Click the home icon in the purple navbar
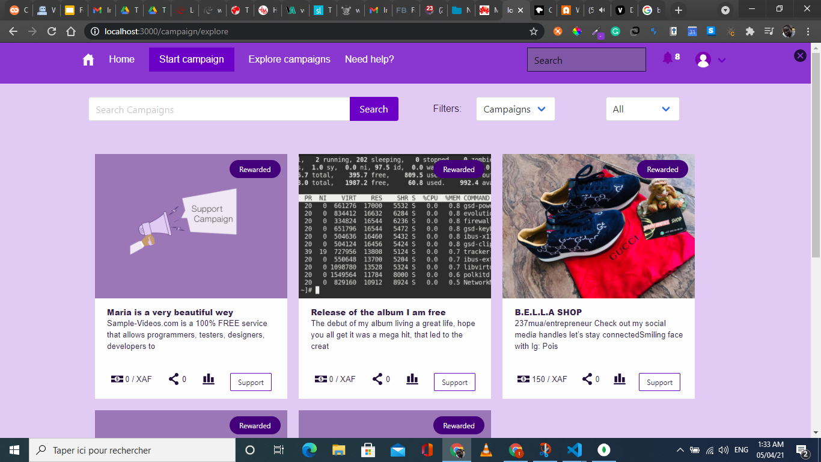821x462 pixels. click(88, 60)
